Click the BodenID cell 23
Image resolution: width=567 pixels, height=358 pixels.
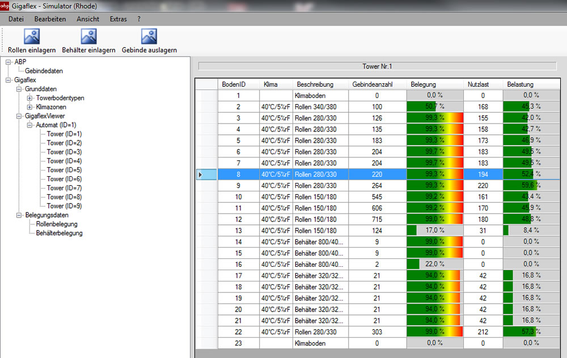239,343
